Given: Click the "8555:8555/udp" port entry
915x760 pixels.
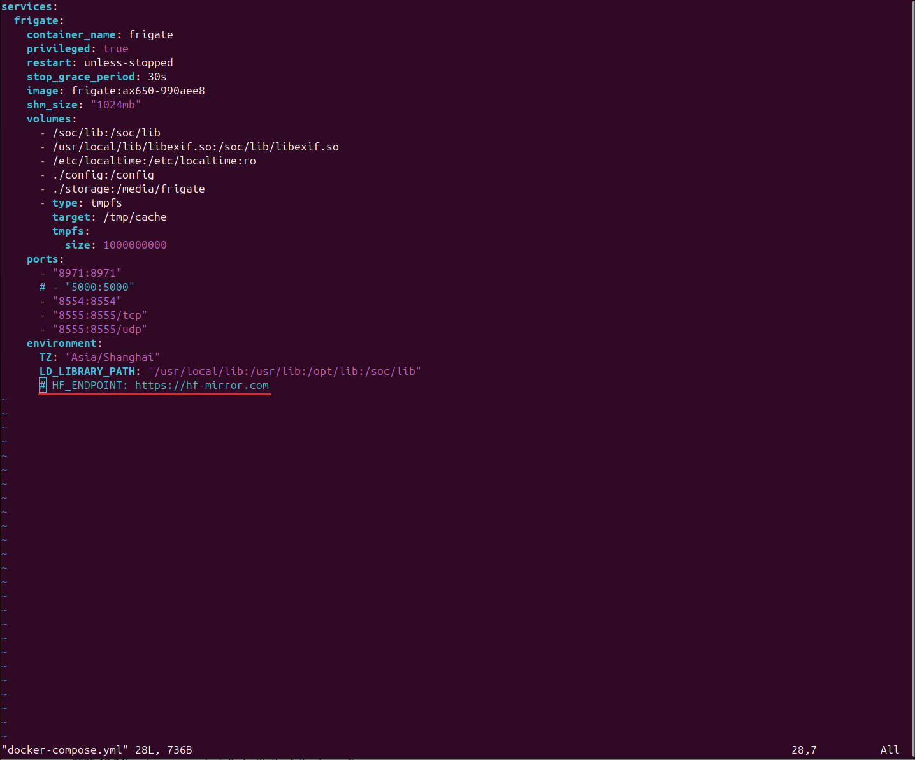Looking at the screenshot, I should 99,330.
